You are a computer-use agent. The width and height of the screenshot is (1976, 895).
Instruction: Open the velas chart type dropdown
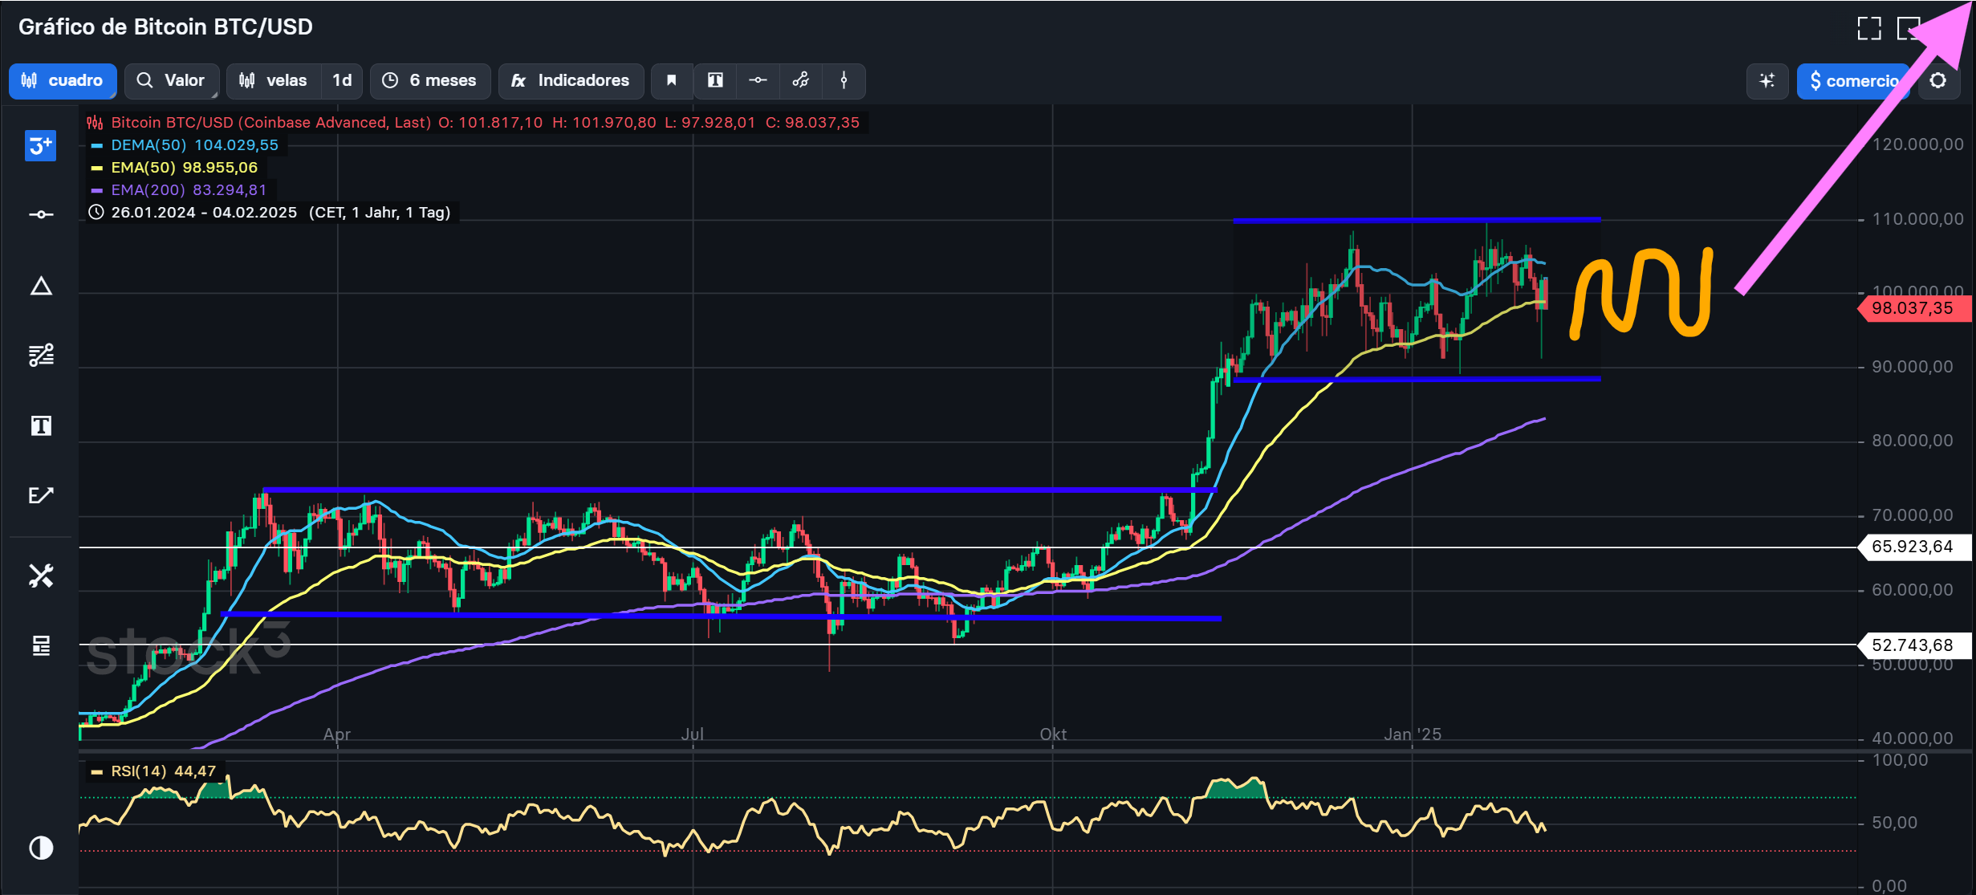pyautogui.click(x=274, y=80)
